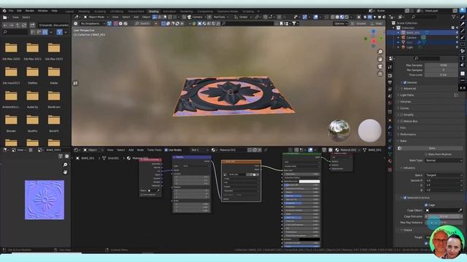Open the Window menu
This screenshot has width=467, height=262.
click(x=42, y=11)
